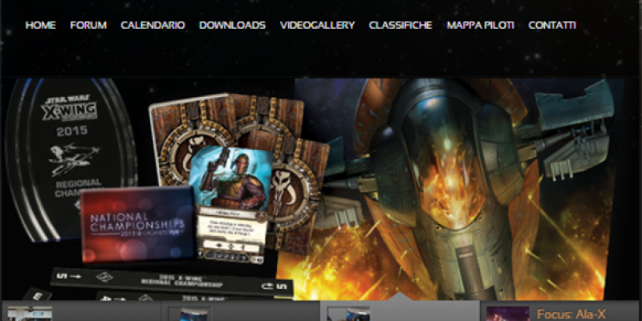The image size is (642, 321).
Task: View the CLASSIFICHE rankings page
Action: pyautogui.click(x=400, y=26)
